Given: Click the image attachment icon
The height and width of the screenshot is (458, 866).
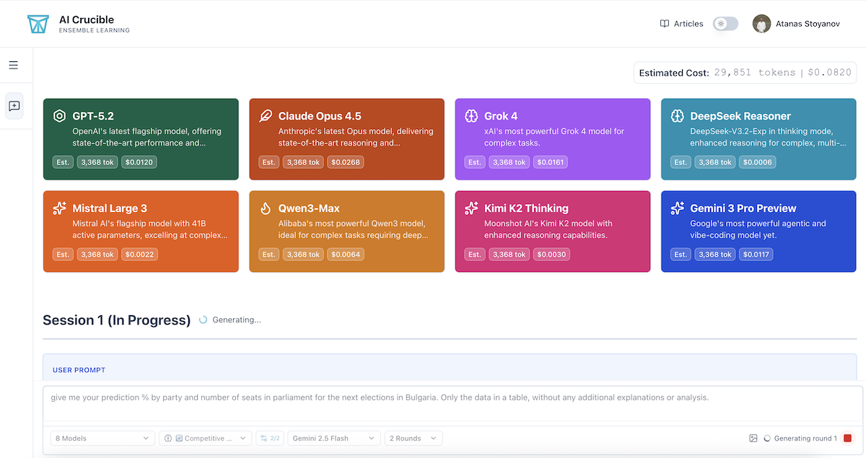Looking at the screenshot, I should pos(753,439).
